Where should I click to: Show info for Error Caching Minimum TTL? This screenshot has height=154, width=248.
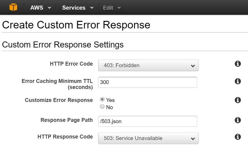coord(238,81)
